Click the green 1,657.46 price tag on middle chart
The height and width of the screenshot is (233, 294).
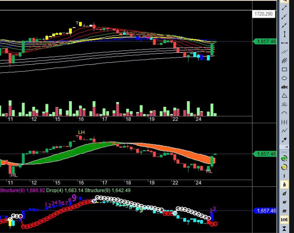pos(265,154)
